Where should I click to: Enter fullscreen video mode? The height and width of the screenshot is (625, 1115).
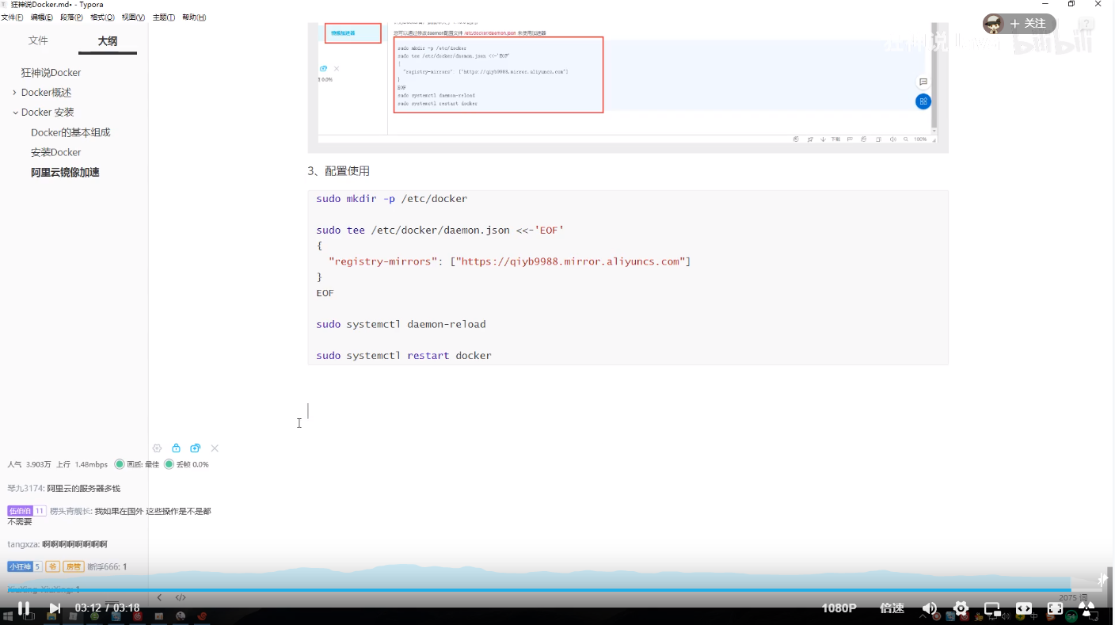point(1055,608)
